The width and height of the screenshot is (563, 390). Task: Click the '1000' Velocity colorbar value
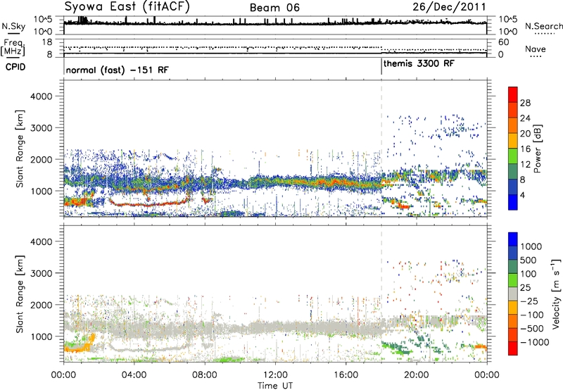531,246
